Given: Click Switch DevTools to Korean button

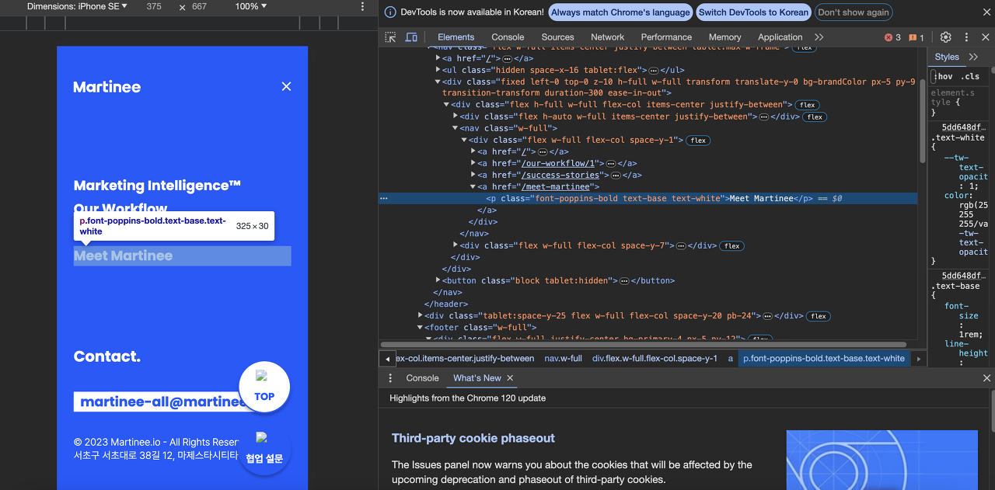Looking at the screenshot, I should (753, 12).
